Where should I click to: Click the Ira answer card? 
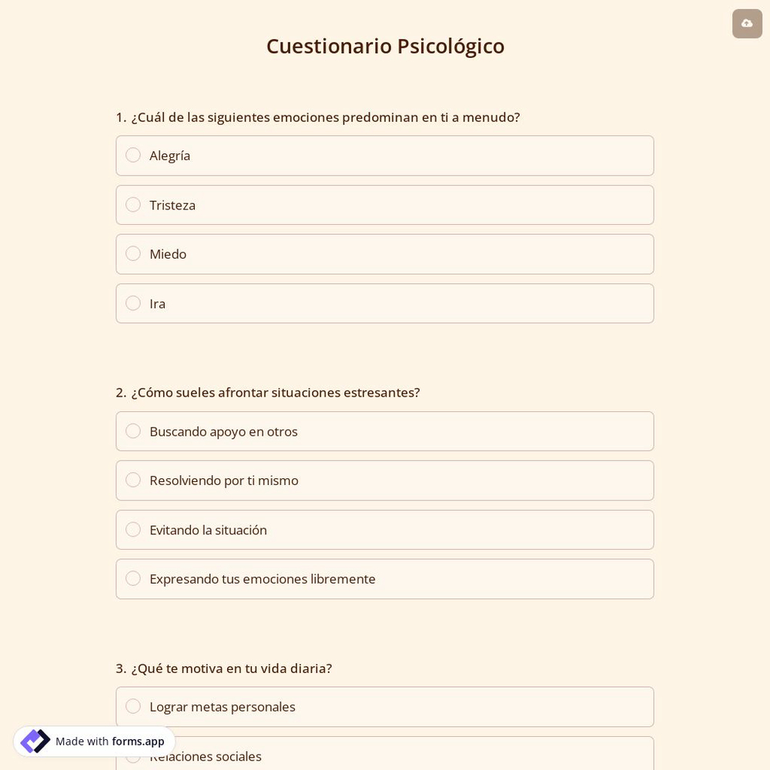385,303
